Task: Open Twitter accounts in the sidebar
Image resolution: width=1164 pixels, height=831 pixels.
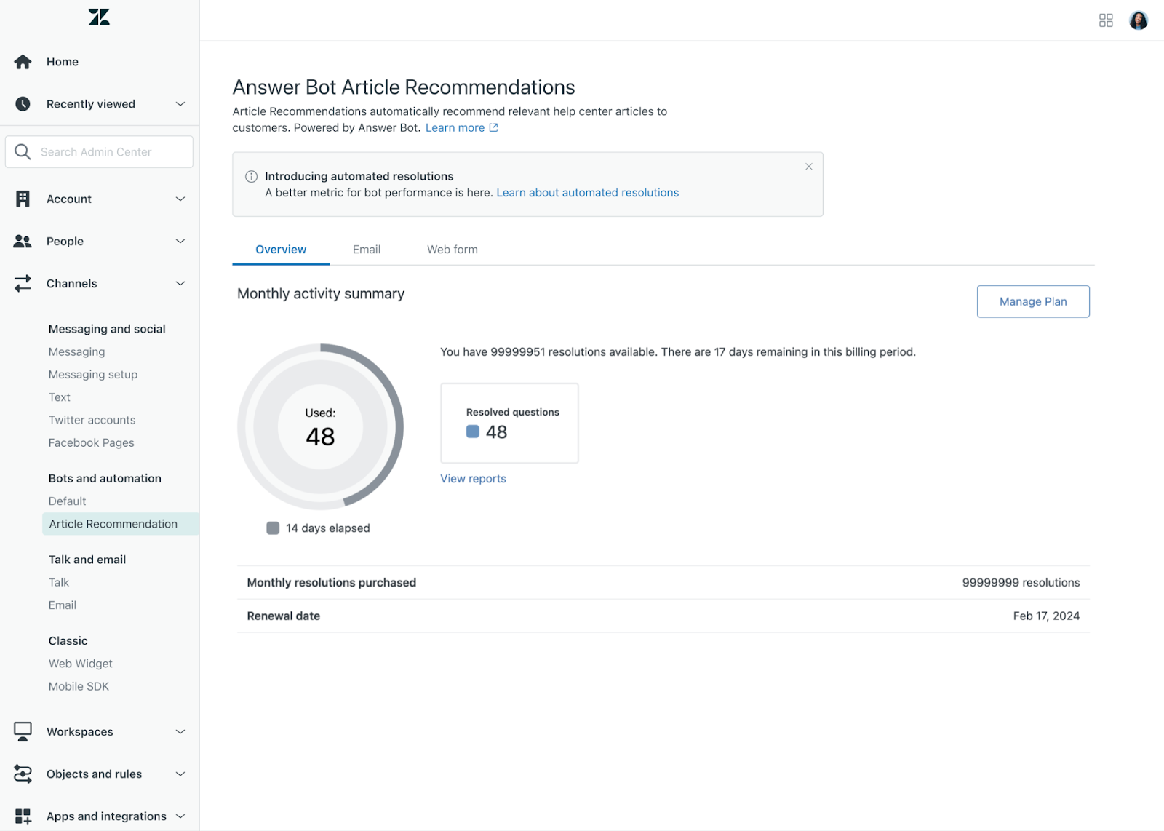Action: pyautogui.click(x=92, y=420)
